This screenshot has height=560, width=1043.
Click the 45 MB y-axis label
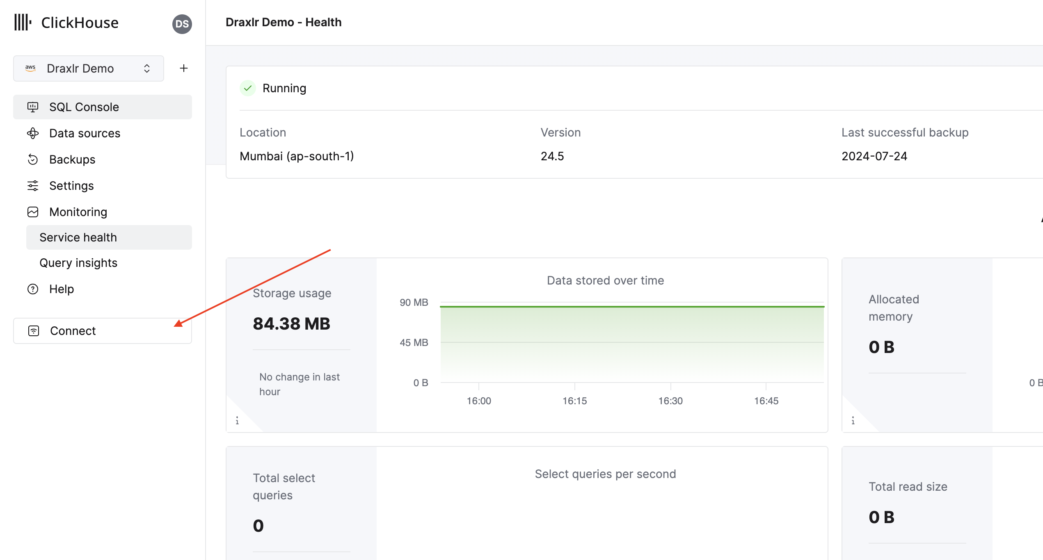[414, 342]
